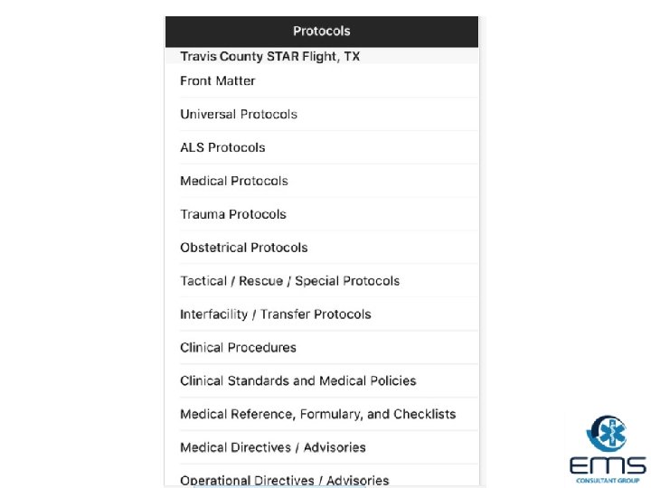
Task: View Clinical Procedures
Action: point(238,348)
